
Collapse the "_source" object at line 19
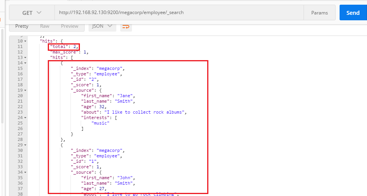point(25,90)
